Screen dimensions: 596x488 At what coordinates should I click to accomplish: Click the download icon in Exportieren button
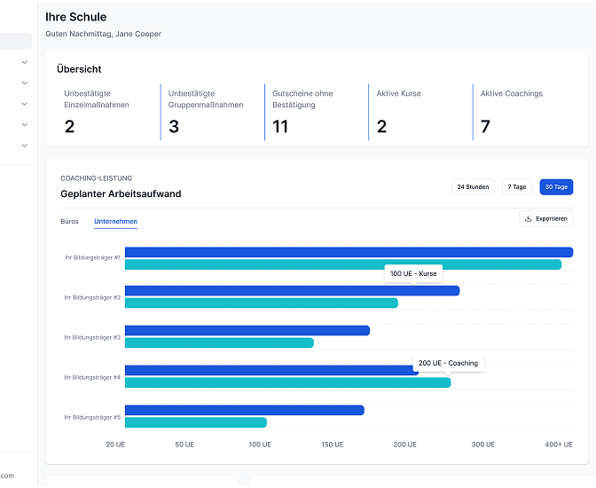pos(529,218)
